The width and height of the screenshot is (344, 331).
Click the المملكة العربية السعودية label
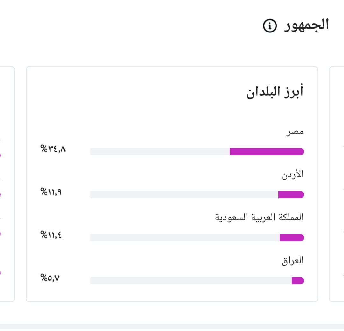tap(259, 218)
